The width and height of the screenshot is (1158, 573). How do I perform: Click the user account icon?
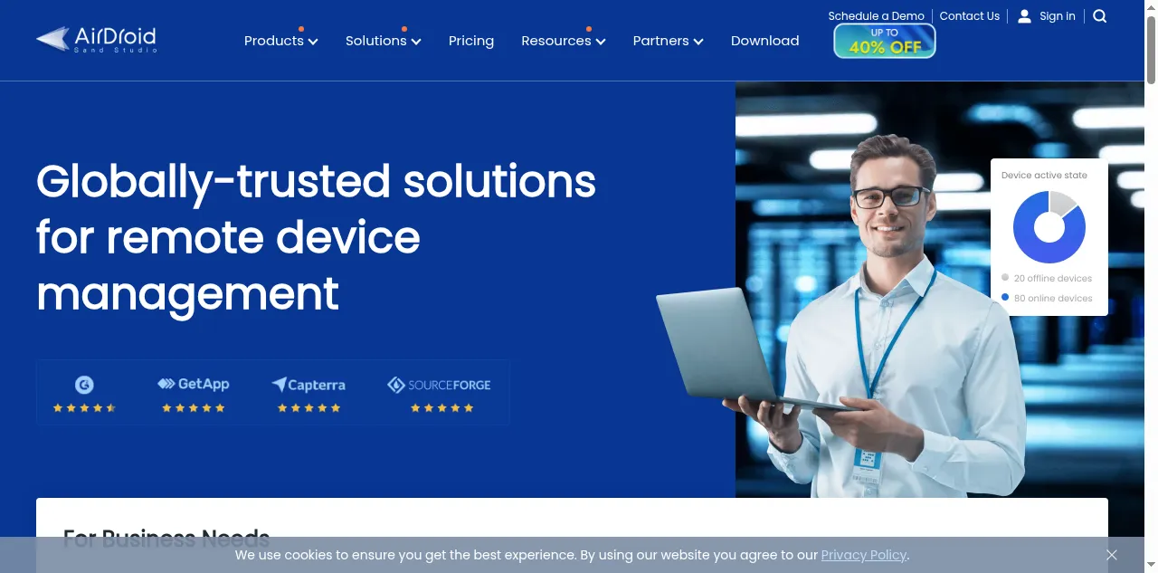[1024, 16]
